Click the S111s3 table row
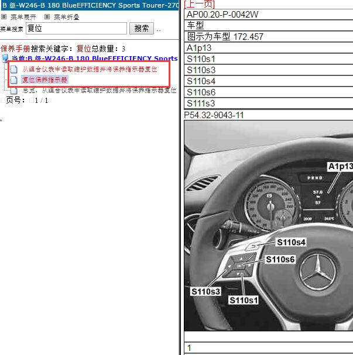 pyautogui.click(x=269, y=103)
